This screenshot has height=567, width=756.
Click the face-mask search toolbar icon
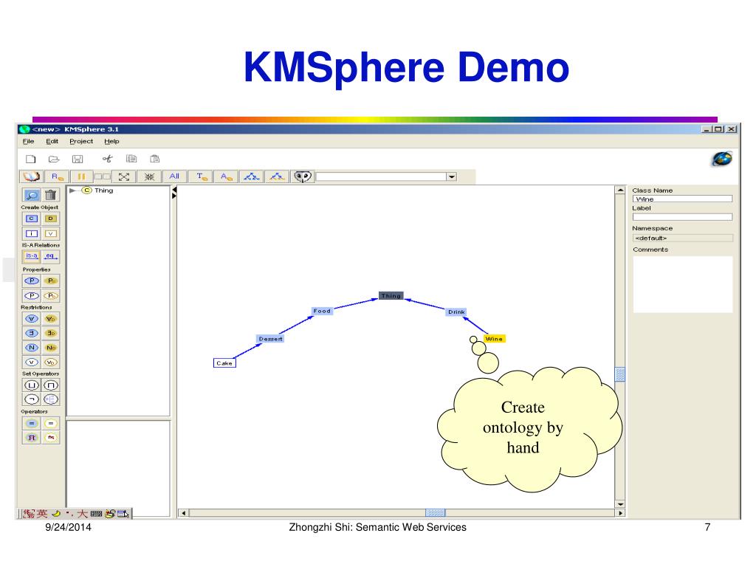pyautogui.click(x=303, y=177)
